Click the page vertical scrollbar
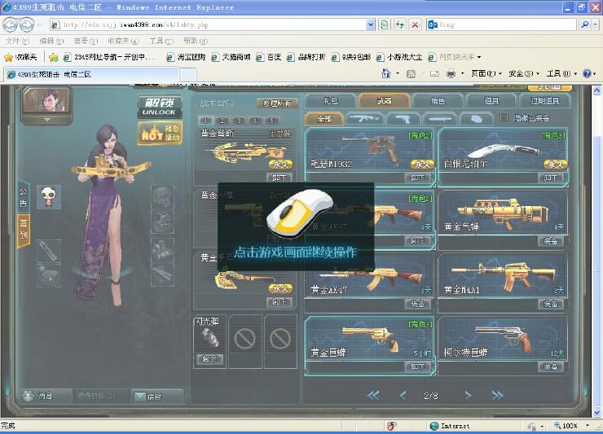The width and height of the screenshot is (603, 434). click(x=596, y=252)
